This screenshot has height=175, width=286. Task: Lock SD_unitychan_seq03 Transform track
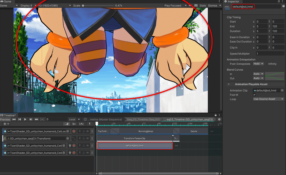84,138
